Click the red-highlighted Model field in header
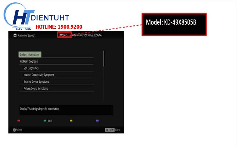Screen dimensions: 237x148 click(x=65, y=35)
